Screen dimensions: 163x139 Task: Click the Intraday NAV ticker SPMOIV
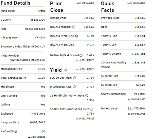(40, 38)
